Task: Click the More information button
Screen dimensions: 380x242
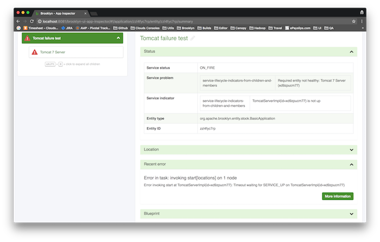Action: (x=338, y=196)
